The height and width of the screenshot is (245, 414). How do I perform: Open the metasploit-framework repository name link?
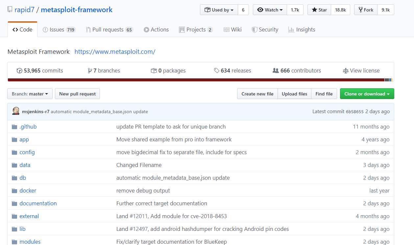point(77,10)
